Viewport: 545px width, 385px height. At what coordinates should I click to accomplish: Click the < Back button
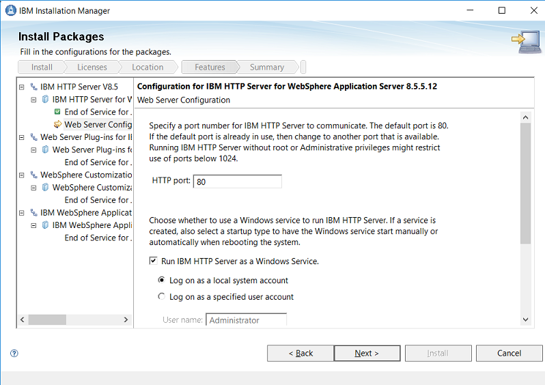tap(301, 354)
